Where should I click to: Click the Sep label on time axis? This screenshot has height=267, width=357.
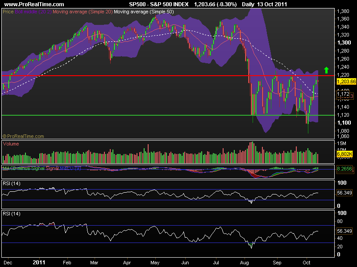coord(277,263)
